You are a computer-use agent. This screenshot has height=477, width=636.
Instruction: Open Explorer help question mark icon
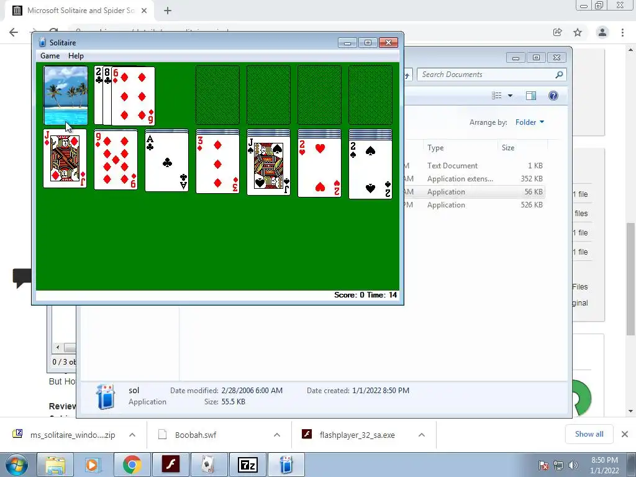tap(553, 96)
